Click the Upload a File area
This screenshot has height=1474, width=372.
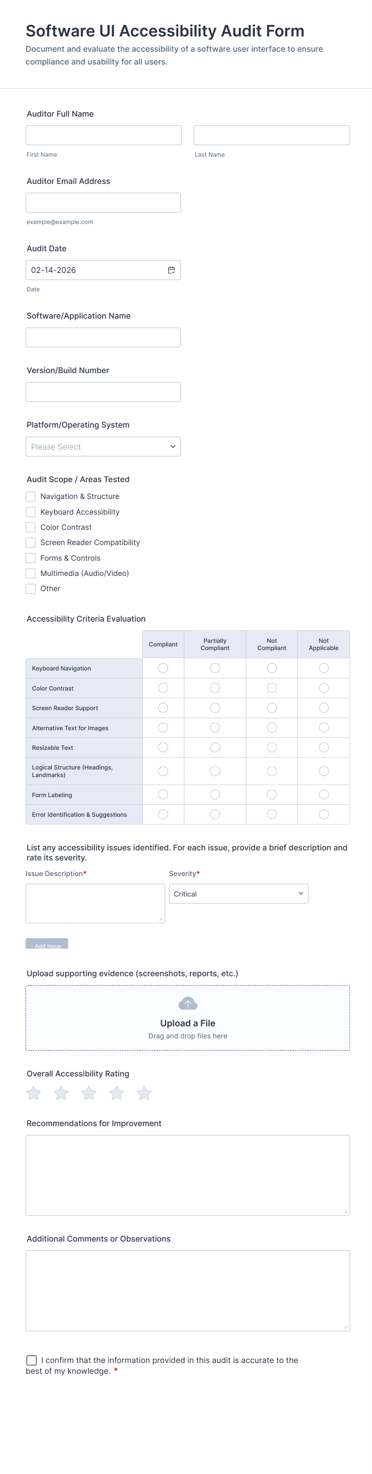pyautogui.click(x=188, y=1018)
